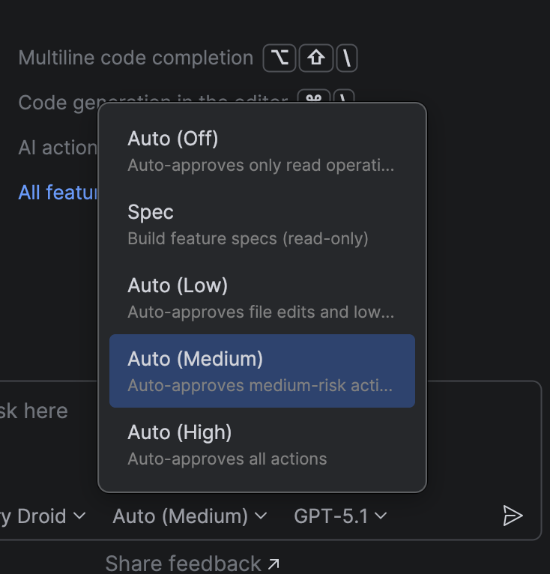The width and height of the screenshot is (550, 574).
Task: Focus the Ask here chat input
Action: 34,411
